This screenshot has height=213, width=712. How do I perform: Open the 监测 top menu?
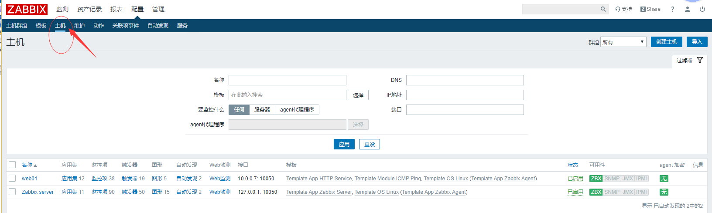62,9
